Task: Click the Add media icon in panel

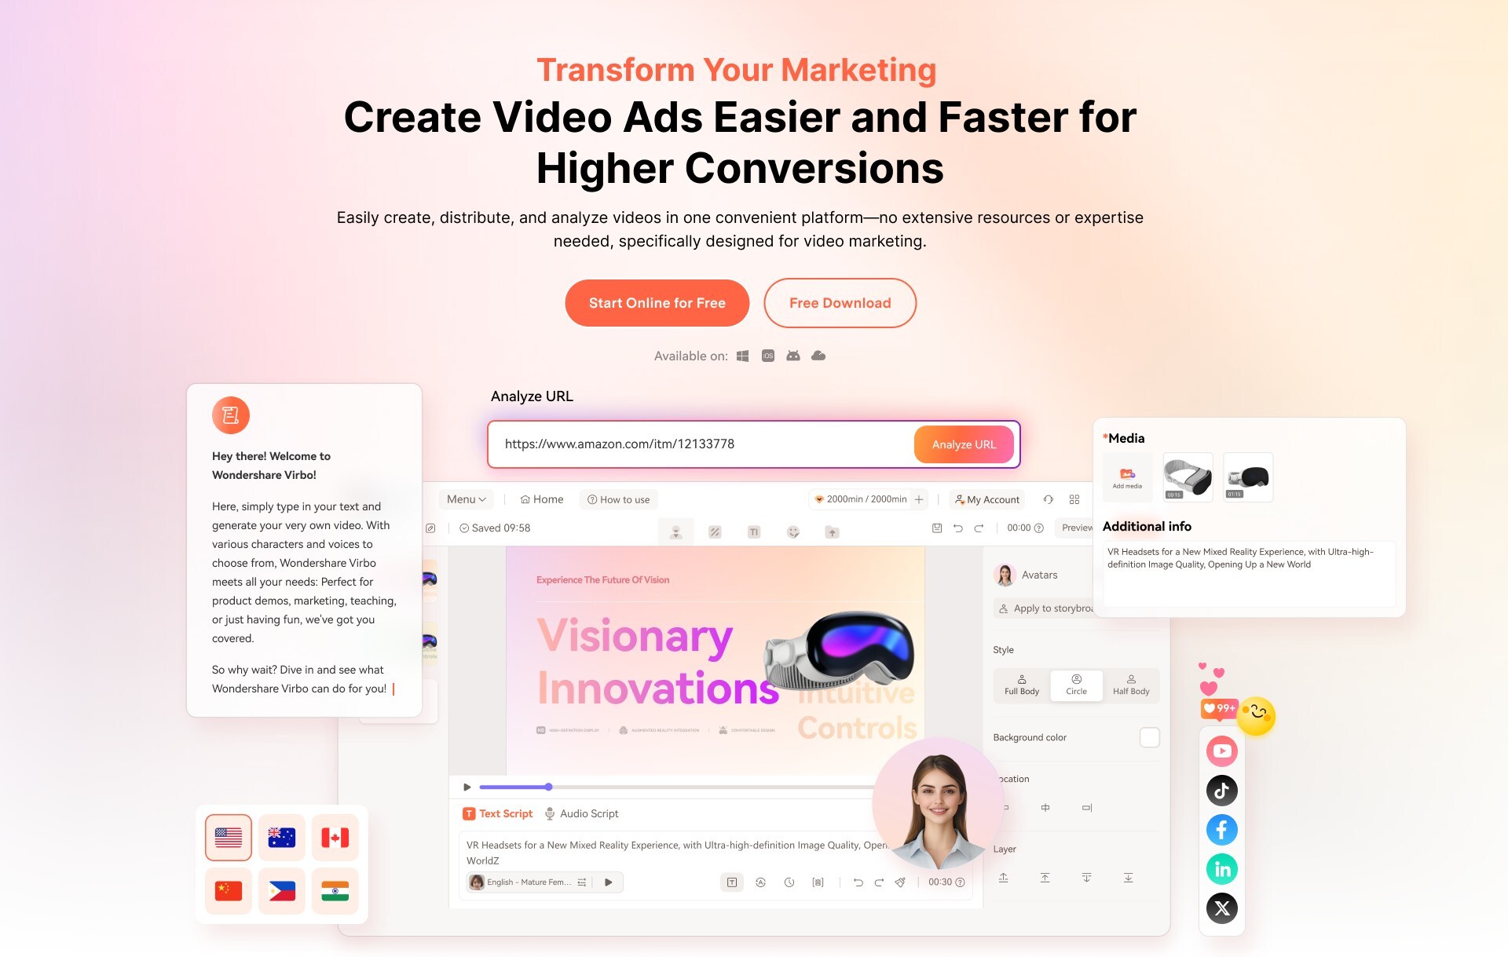Action: [x=1128, y=473]
